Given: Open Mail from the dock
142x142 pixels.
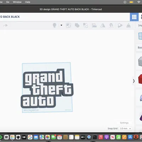Looking at the screenshot, I should tap(36, 137).
